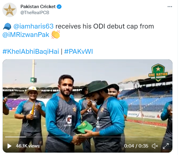Seek along the video progress bar

(x=88, y=137)
